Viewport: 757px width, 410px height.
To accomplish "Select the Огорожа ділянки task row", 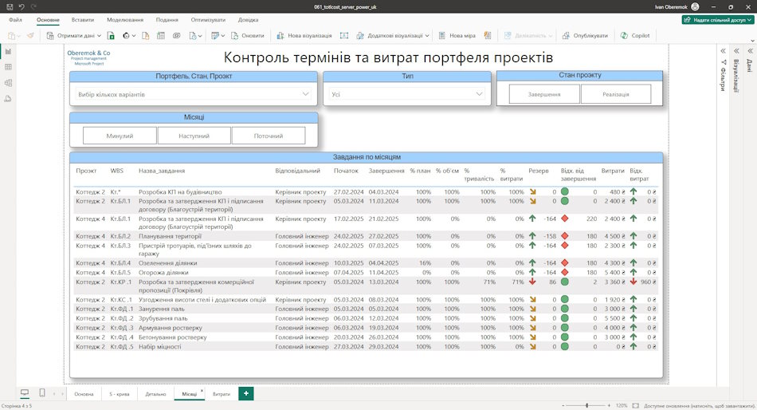I will [366, 273].
